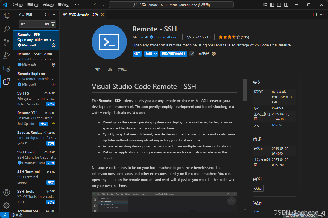Click the large Remote - SSH extension logo
The height and width of the screenshot is (218, 328).
pos(109,42)
